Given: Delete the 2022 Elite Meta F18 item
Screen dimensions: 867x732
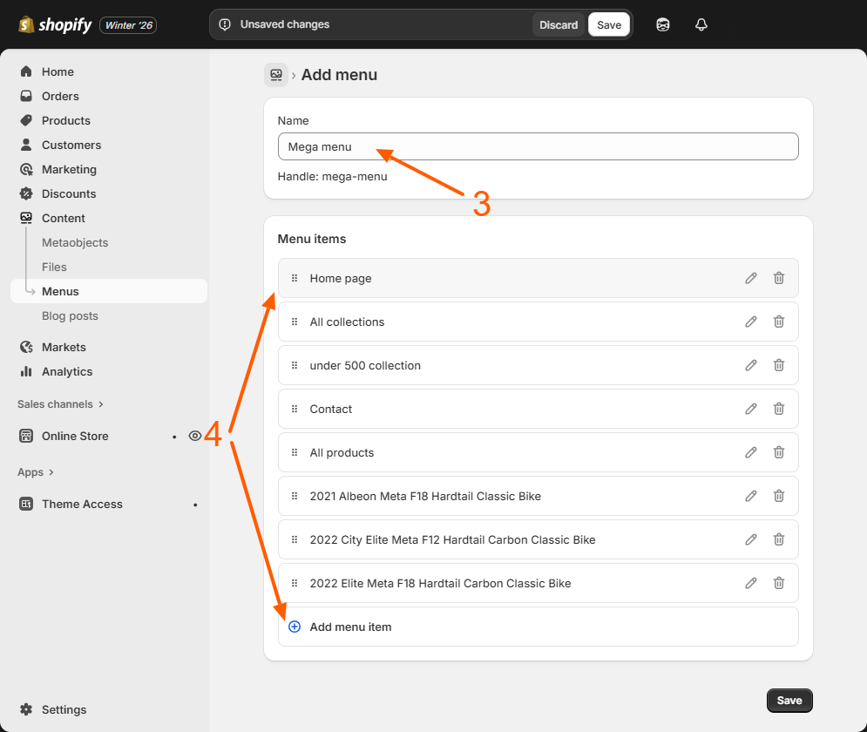Looking at the screenshot, I should (x=778, y=583).
